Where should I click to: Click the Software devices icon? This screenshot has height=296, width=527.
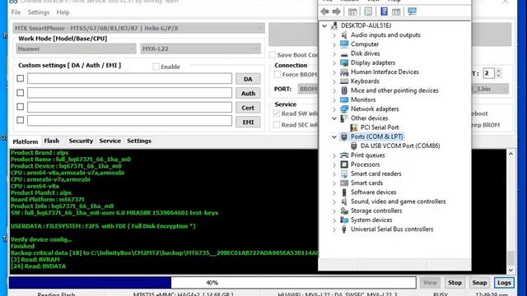344,192
